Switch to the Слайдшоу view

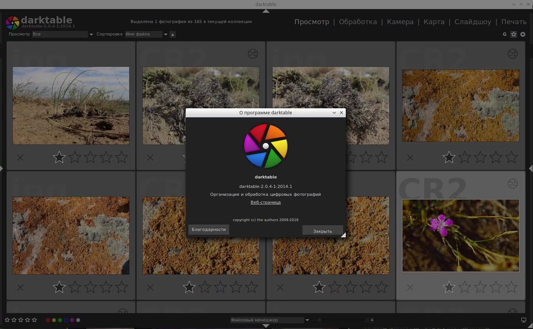point(473,22)
